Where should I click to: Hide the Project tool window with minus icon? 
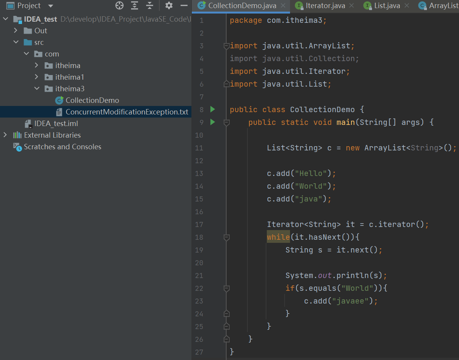point(184,6)
